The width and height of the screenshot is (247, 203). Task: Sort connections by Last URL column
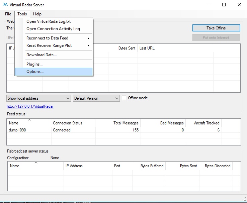(175, 48)
